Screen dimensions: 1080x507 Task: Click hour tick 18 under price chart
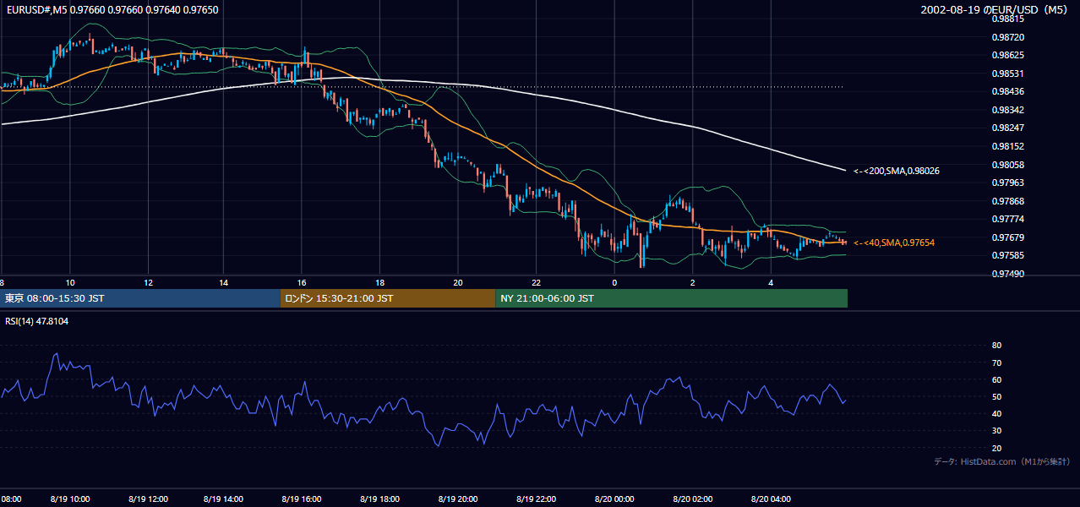[x=379, y=282]
